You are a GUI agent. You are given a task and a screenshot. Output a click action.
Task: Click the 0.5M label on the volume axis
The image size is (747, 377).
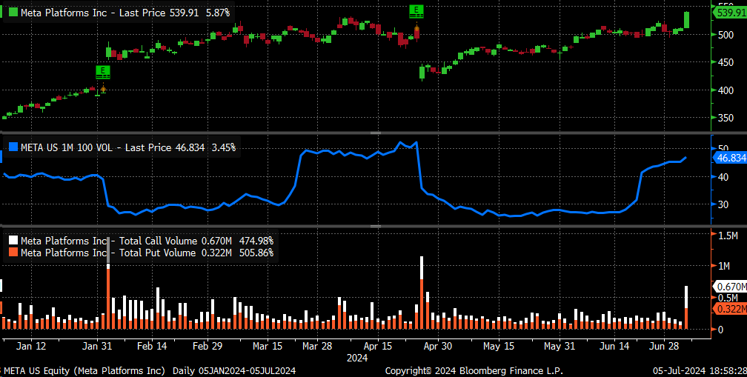coord(729,298)
